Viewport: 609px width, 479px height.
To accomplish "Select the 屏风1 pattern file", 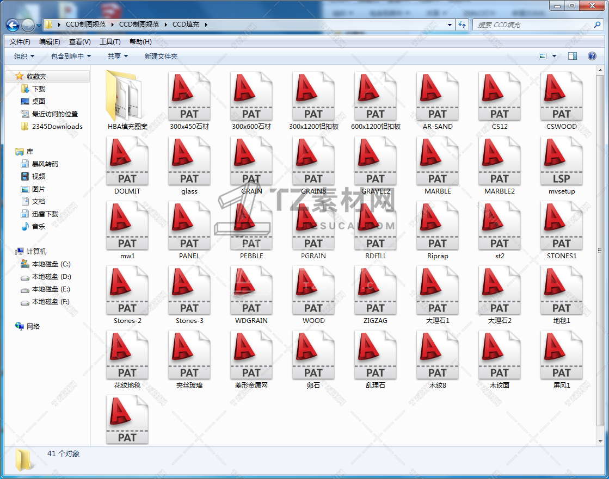I will pos(562,359).
